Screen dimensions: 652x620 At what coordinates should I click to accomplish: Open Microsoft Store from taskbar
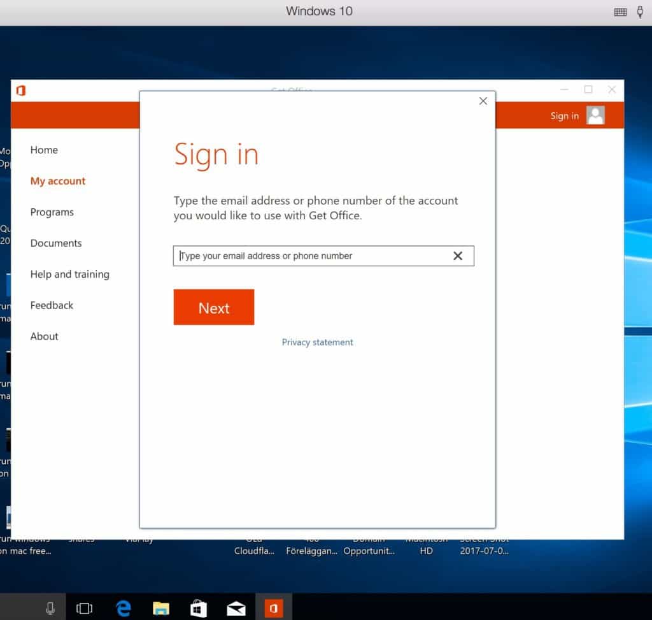pyautogui.click(x=199, y=609)
